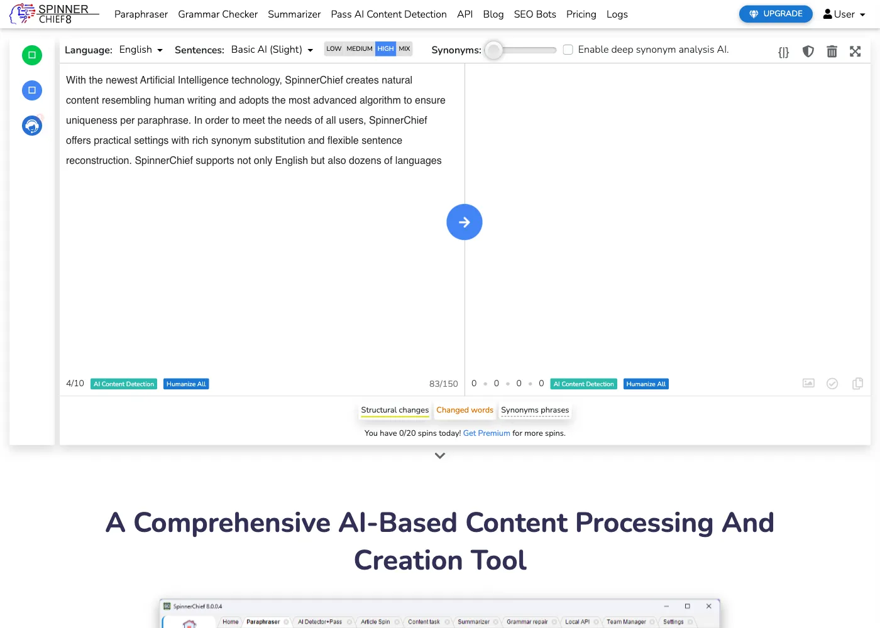Click Humanize All under output panel

(646, 384)
